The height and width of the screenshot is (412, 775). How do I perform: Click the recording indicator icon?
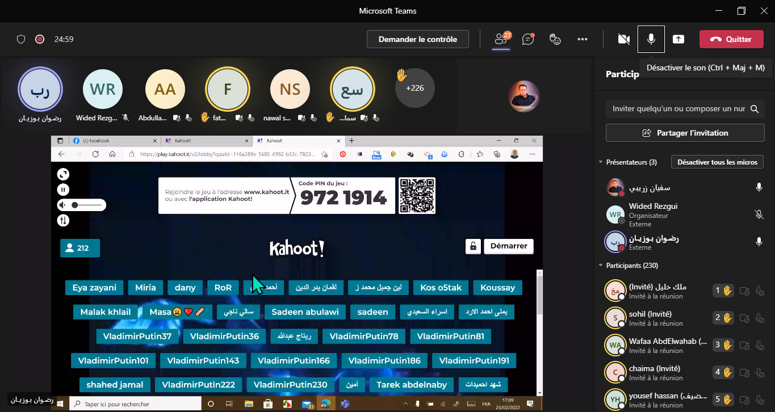(40, 39)
